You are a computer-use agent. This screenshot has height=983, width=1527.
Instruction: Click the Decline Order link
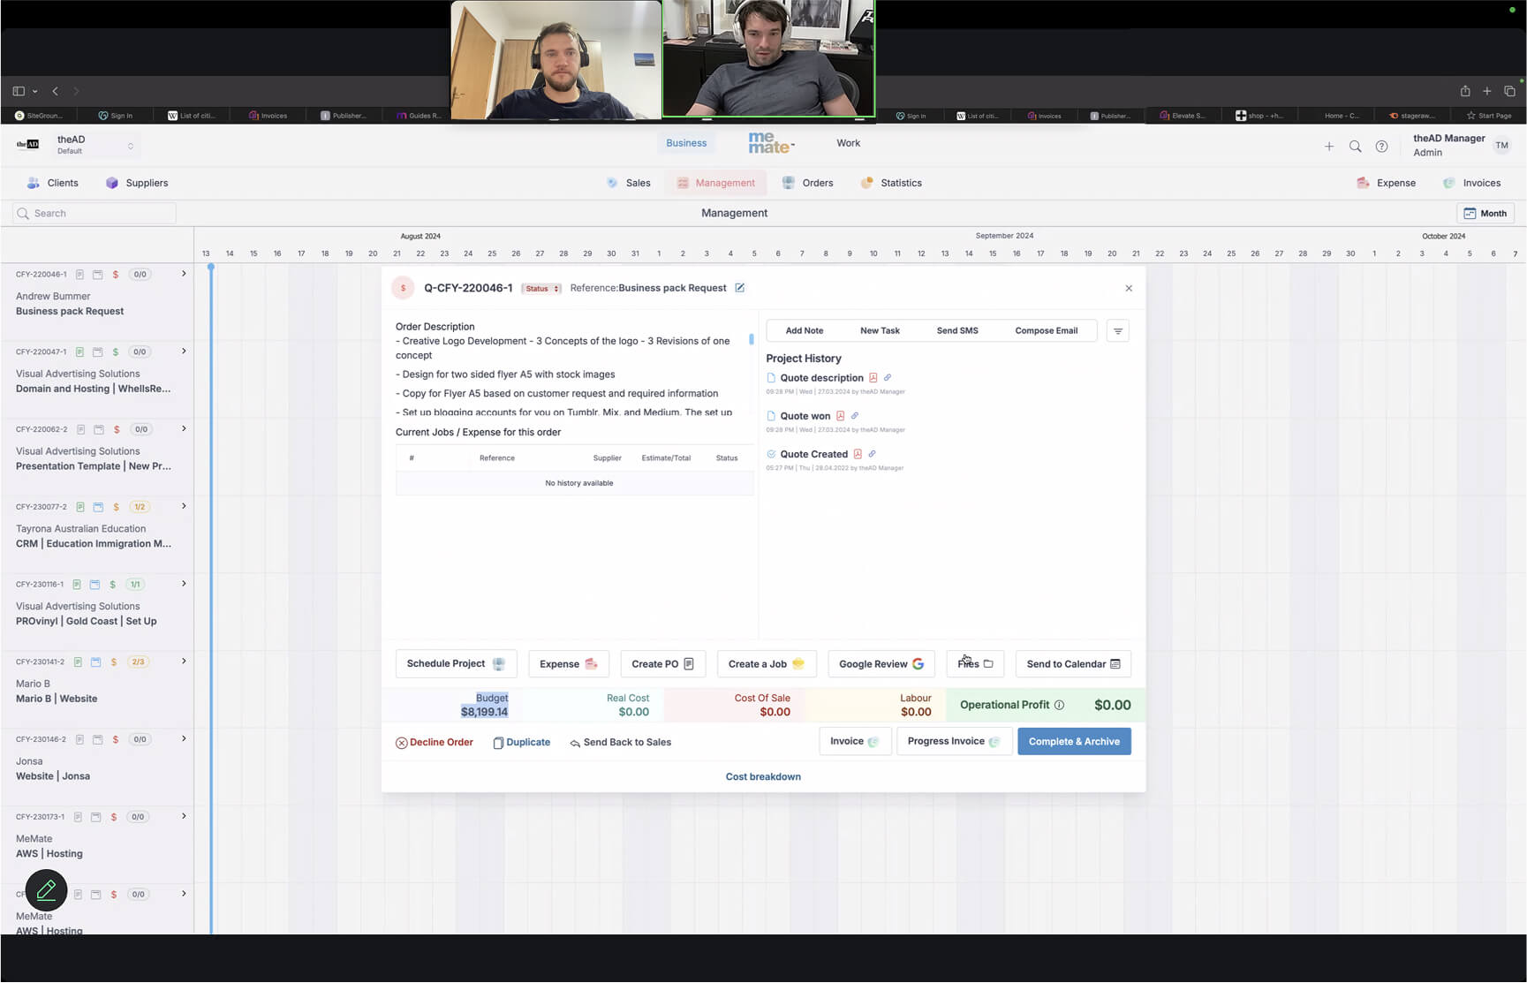[x=435, y=743]
